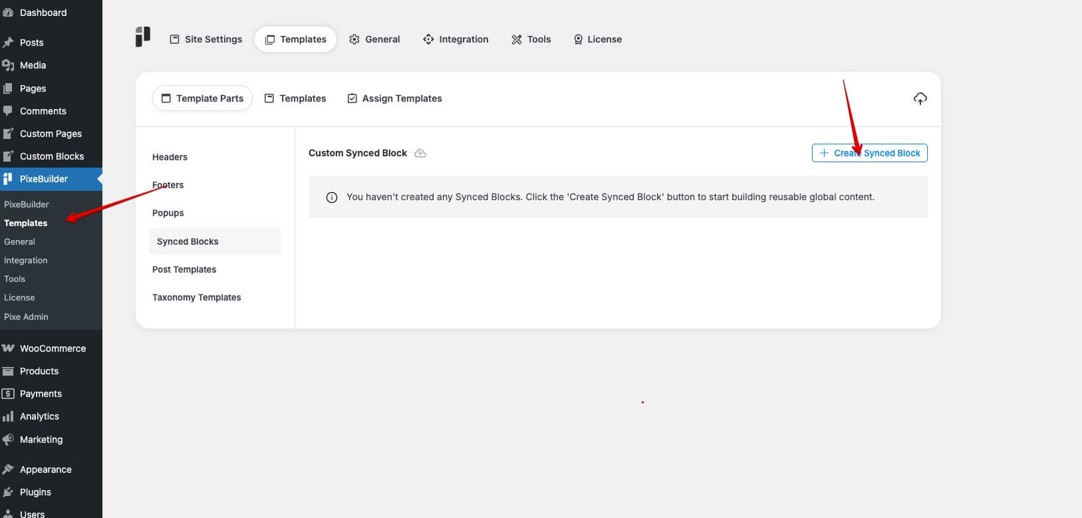Open the PixeBuilder main sidebar item
The width and height of the screenshot is (1082, 518).
click(x=51, y=179)
